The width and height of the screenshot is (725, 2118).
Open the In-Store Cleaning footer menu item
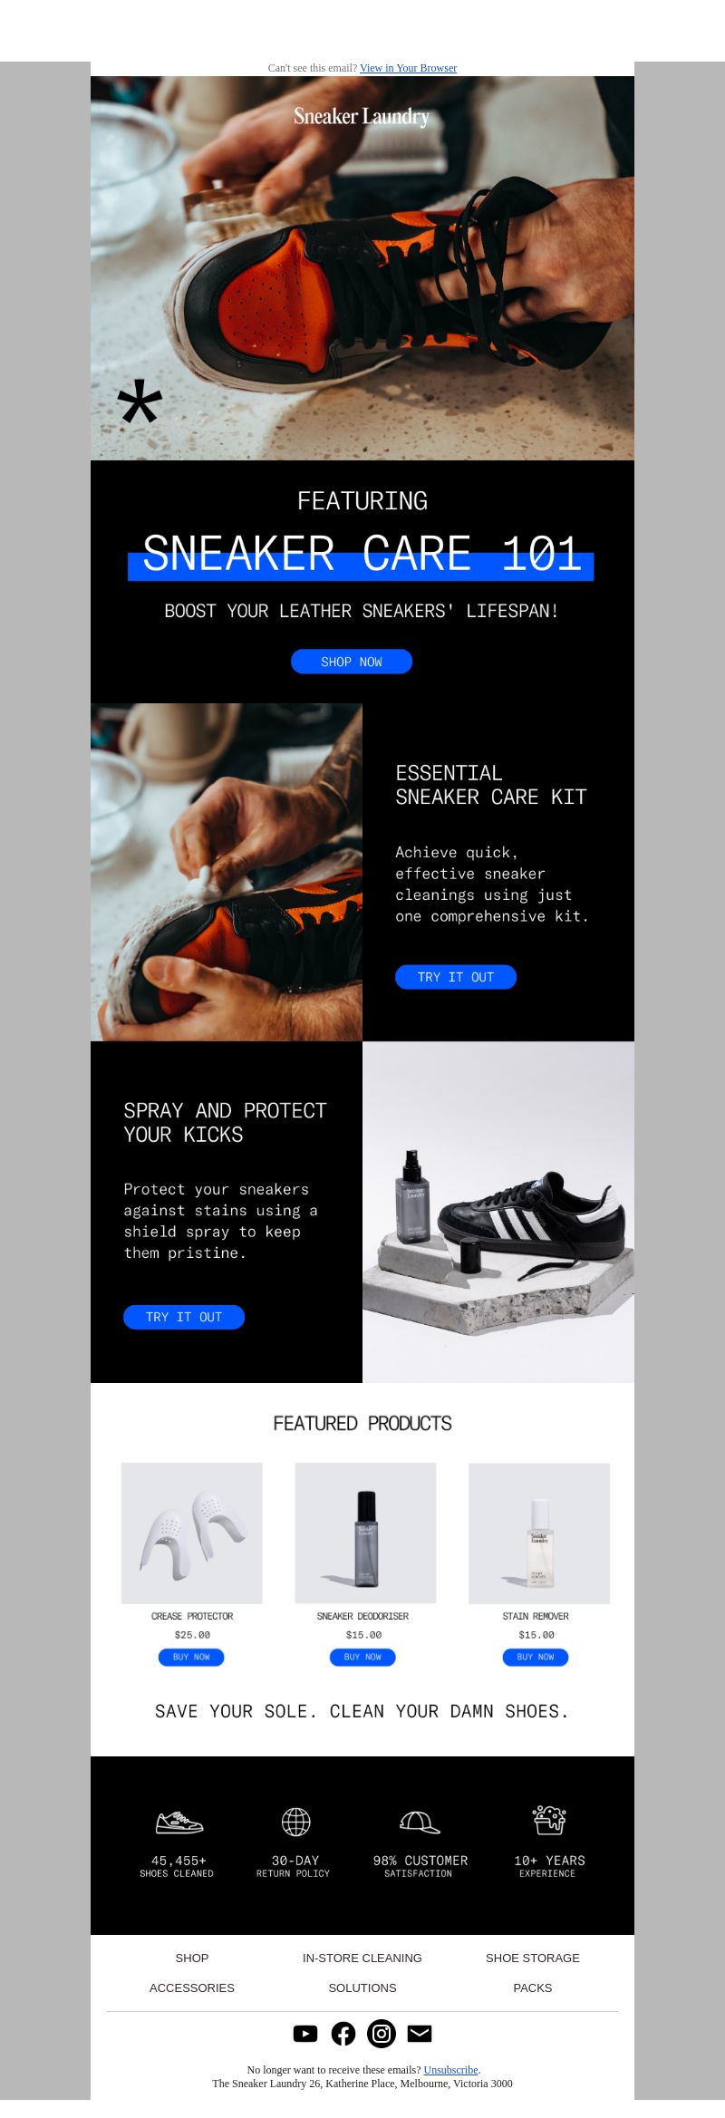[362, 1958]
